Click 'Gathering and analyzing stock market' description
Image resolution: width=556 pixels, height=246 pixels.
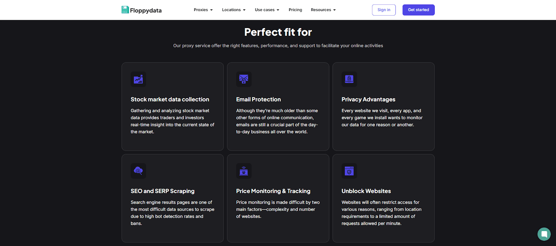click(x=172, y=121)
